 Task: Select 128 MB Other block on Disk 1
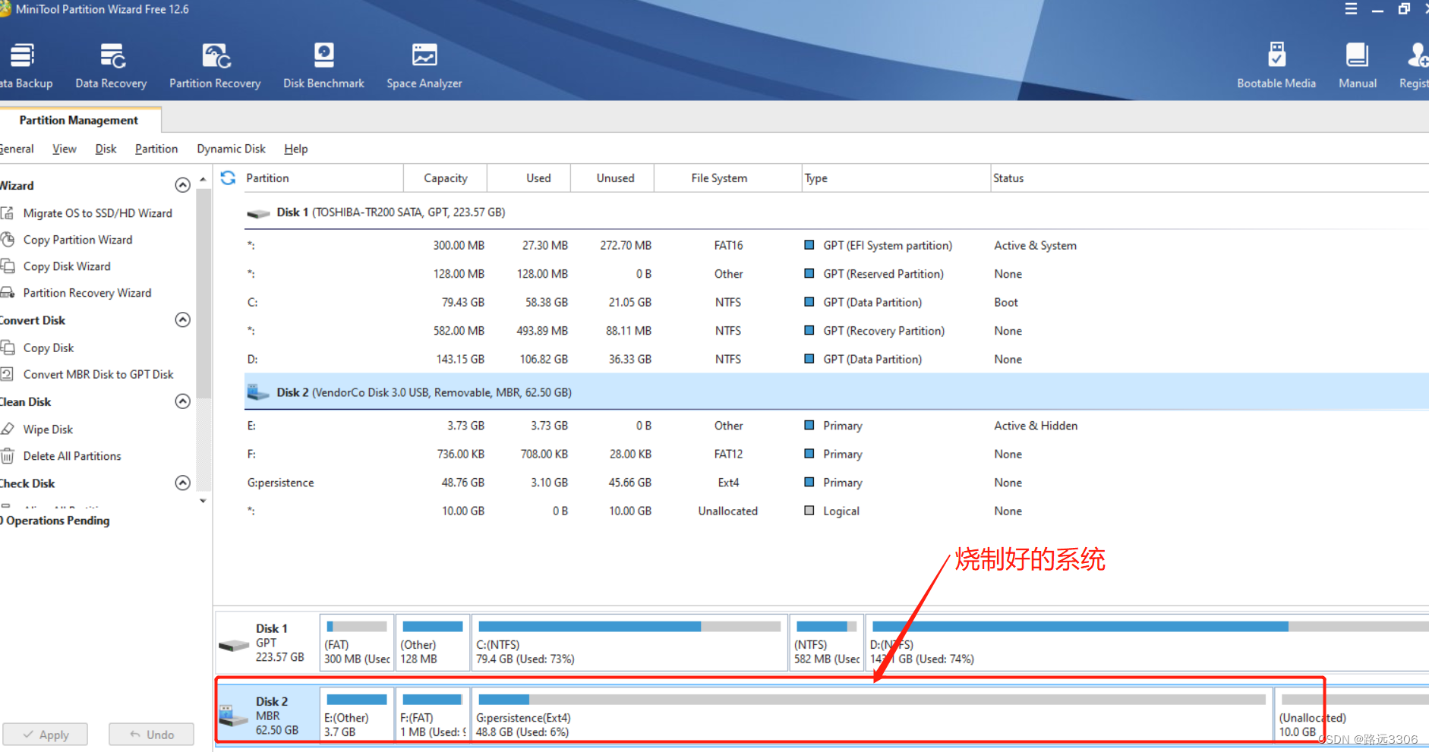[x=433, y=642]
